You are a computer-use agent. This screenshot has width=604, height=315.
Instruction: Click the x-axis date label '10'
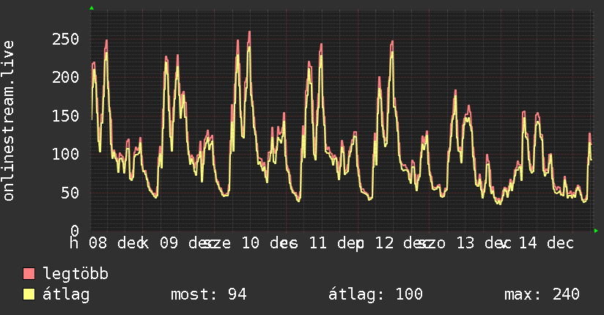(x=251, y=243)
